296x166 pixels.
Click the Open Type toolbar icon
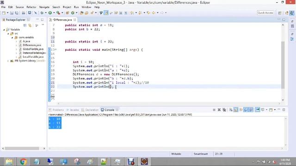[x=81, y=13]
